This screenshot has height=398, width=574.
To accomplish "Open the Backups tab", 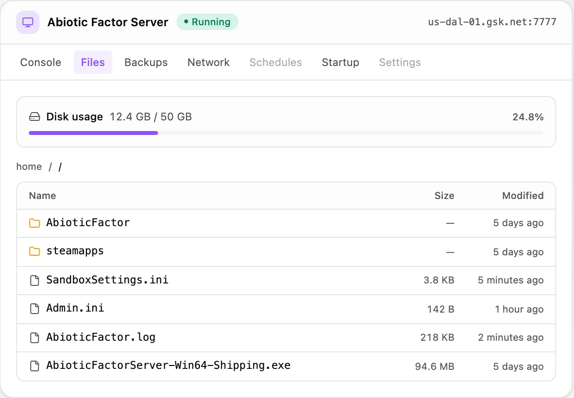I will pos(146,62).
